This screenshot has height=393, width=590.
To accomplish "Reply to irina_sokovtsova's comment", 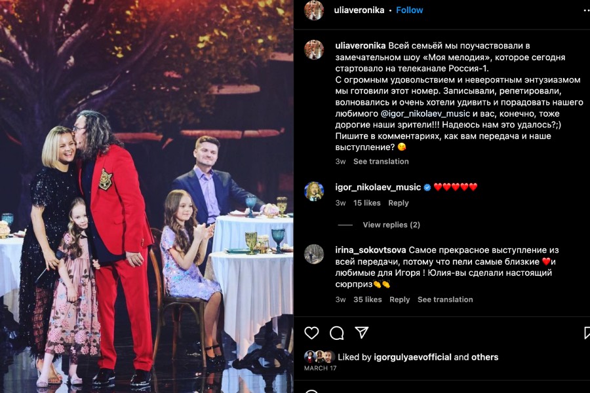I will click(400, 299).
